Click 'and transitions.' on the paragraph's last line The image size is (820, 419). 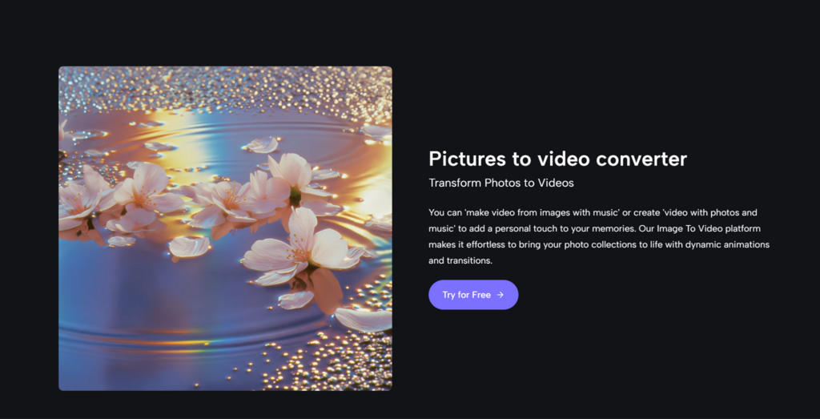[x=460, y=260]
